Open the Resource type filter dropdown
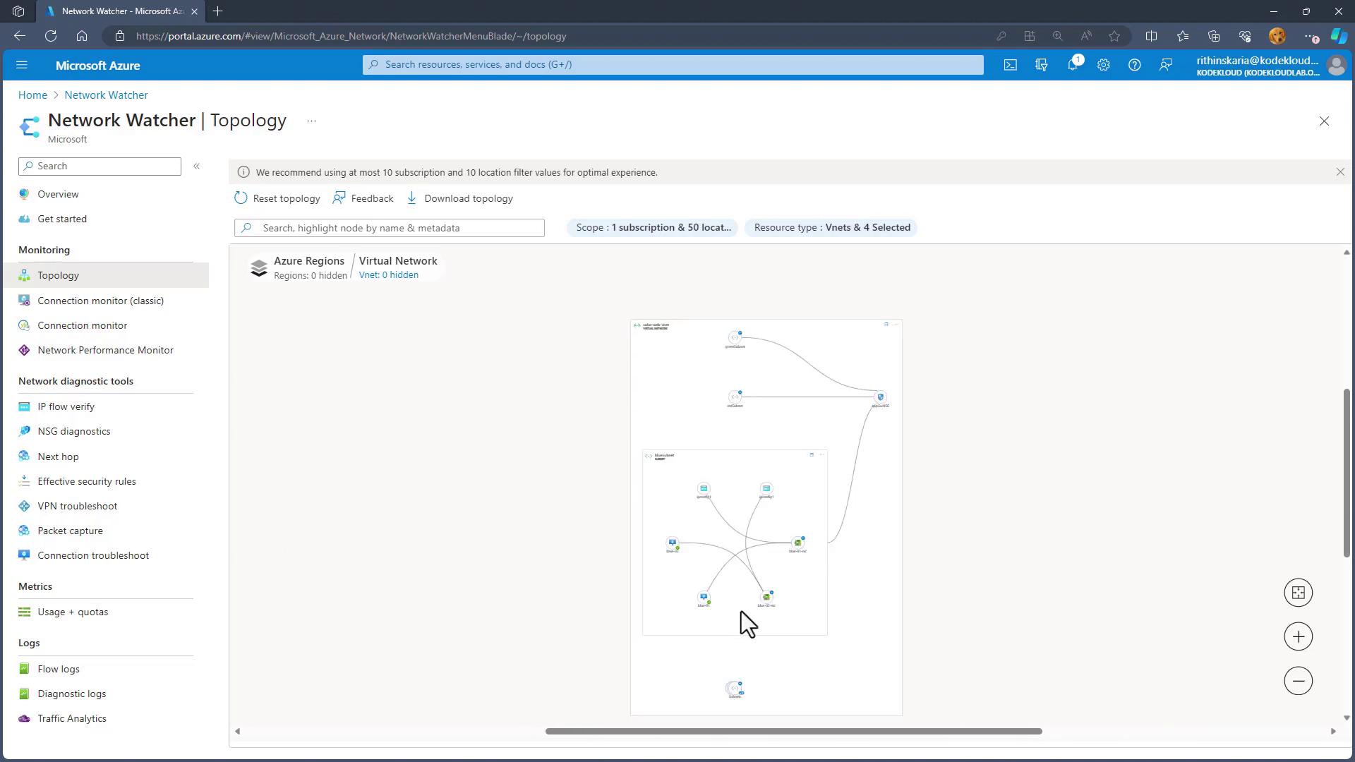This screenshot has height=762, width=1355. 831,227
